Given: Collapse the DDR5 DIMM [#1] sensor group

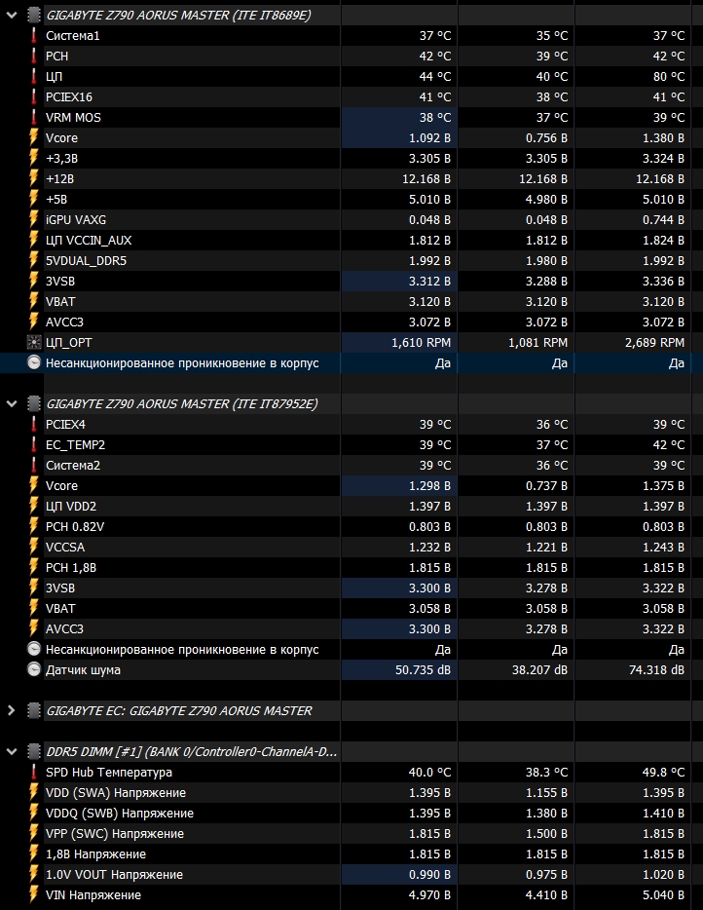Looking at the screenshot, I should pyautogui.click(x=12, y=751).
